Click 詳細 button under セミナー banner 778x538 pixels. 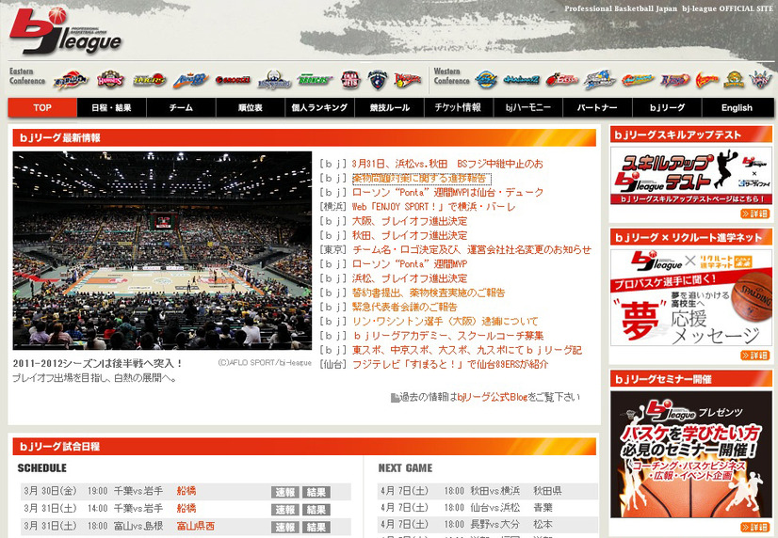pyautogui.click(x=754, y=527)
